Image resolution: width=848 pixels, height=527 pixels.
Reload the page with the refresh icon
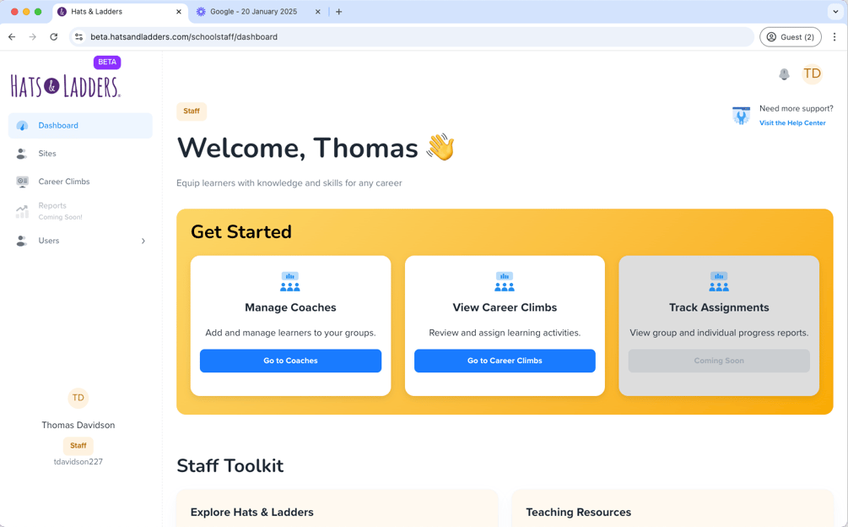pos(54,37)
